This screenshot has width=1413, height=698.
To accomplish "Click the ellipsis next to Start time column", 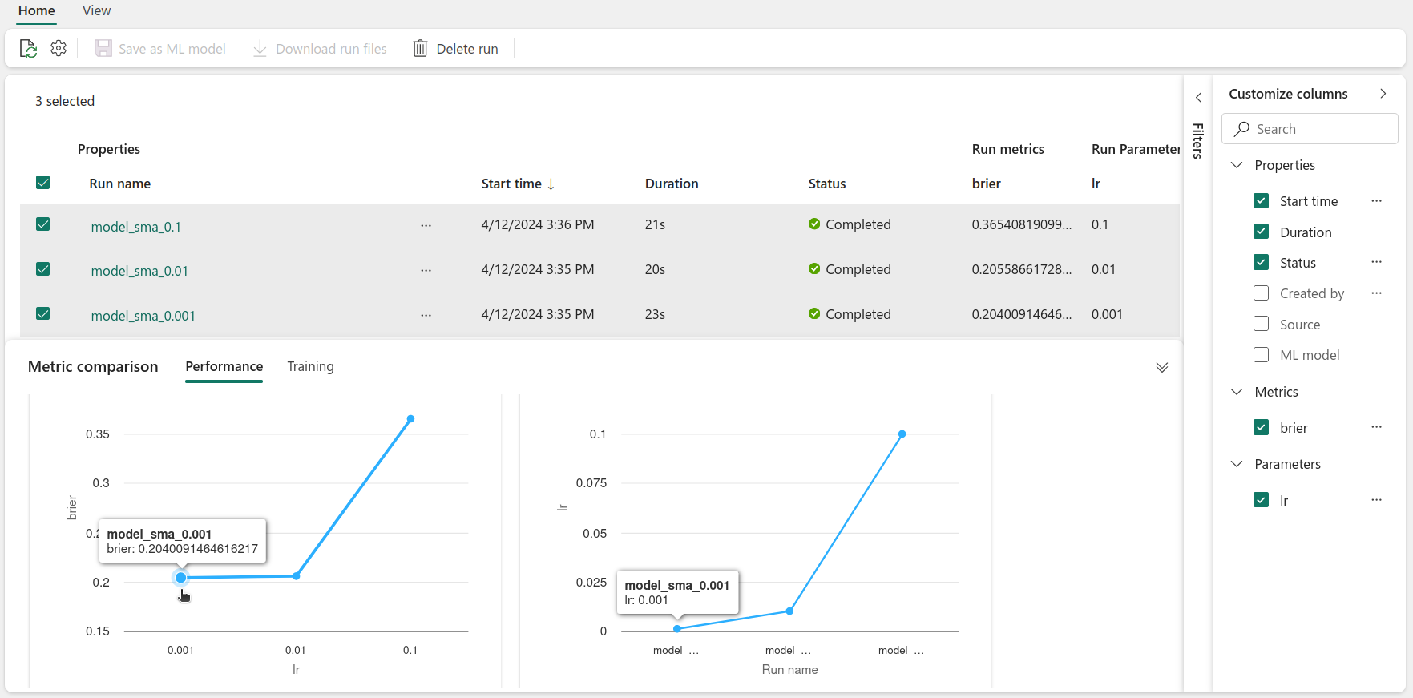I will click(1376, 201).
